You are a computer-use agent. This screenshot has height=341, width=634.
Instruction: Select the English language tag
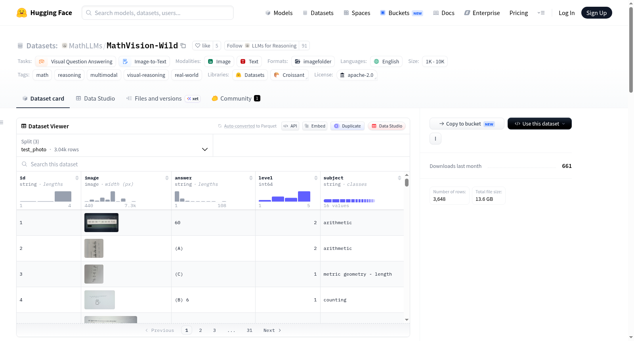click(x=386, y=61)
